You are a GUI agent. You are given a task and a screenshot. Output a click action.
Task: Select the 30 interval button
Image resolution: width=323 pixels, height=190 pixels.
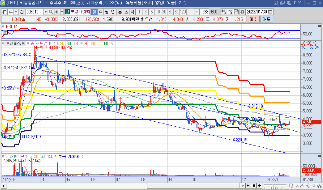pyautogui.click(x=170, y=12)
